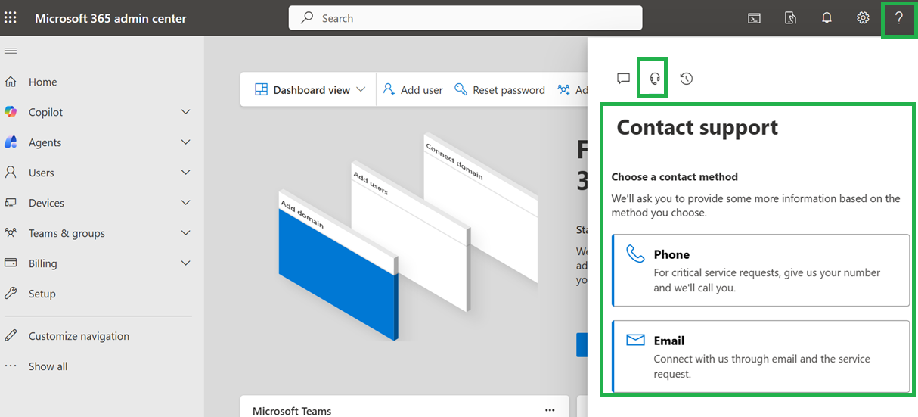Expand the Billing section chevron
The image size is (918, 417).
coord(186,263)
